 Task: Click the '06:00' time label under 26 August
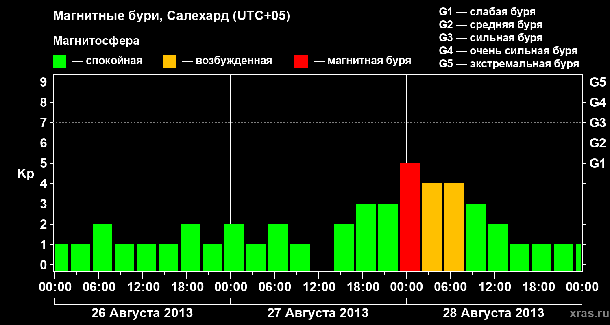tap(99, 287)
